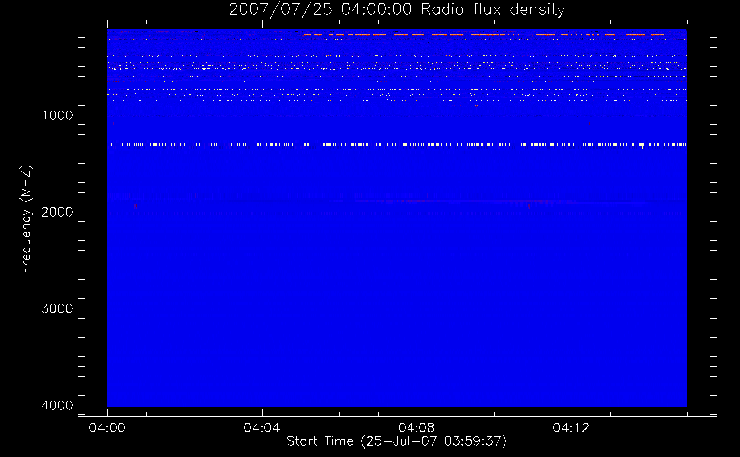740x457 pixels.
Task: Click the 1000 frequency tick label
Action: point(57,115)
